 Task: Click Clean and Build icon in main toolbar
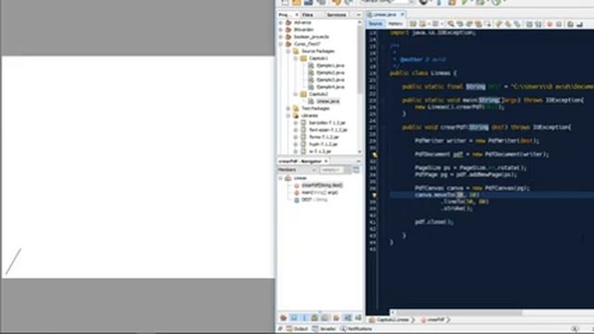coord(452,2)
